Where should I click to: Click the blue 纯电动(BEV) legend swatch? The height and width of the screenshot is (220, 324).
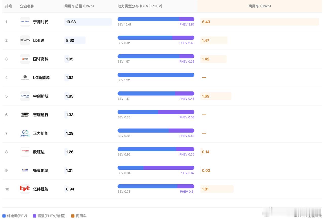click(4, 216)
